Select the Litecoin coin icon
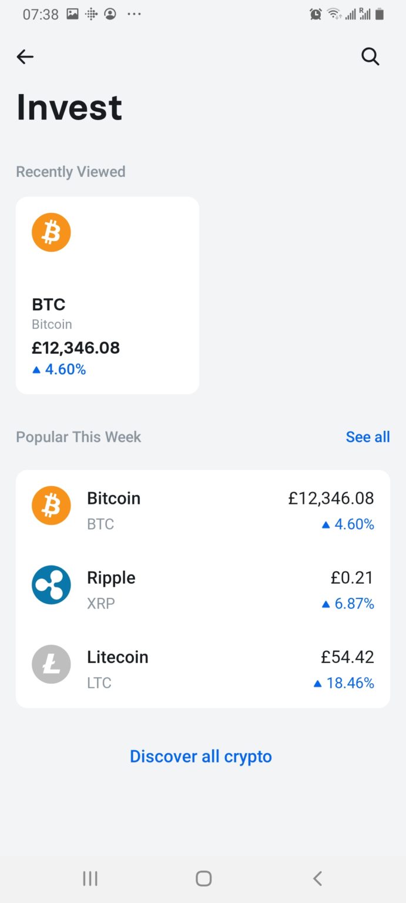This screenshot has width=406, height=903. [51, 664]
